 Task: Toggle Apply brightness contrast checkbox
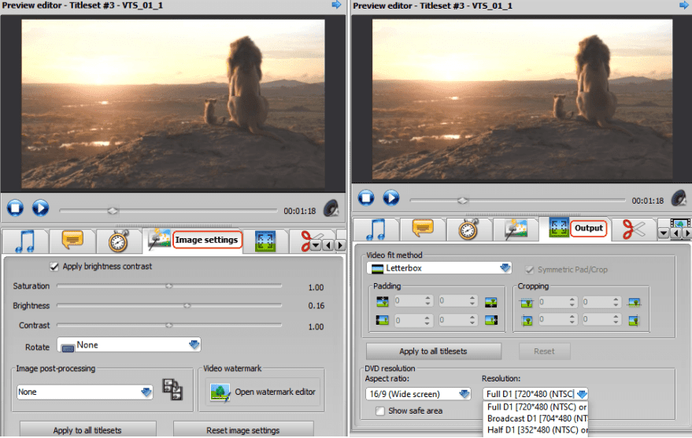[54, 267]
